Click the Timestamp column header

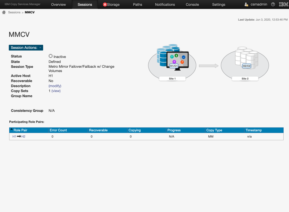point(254,130)
